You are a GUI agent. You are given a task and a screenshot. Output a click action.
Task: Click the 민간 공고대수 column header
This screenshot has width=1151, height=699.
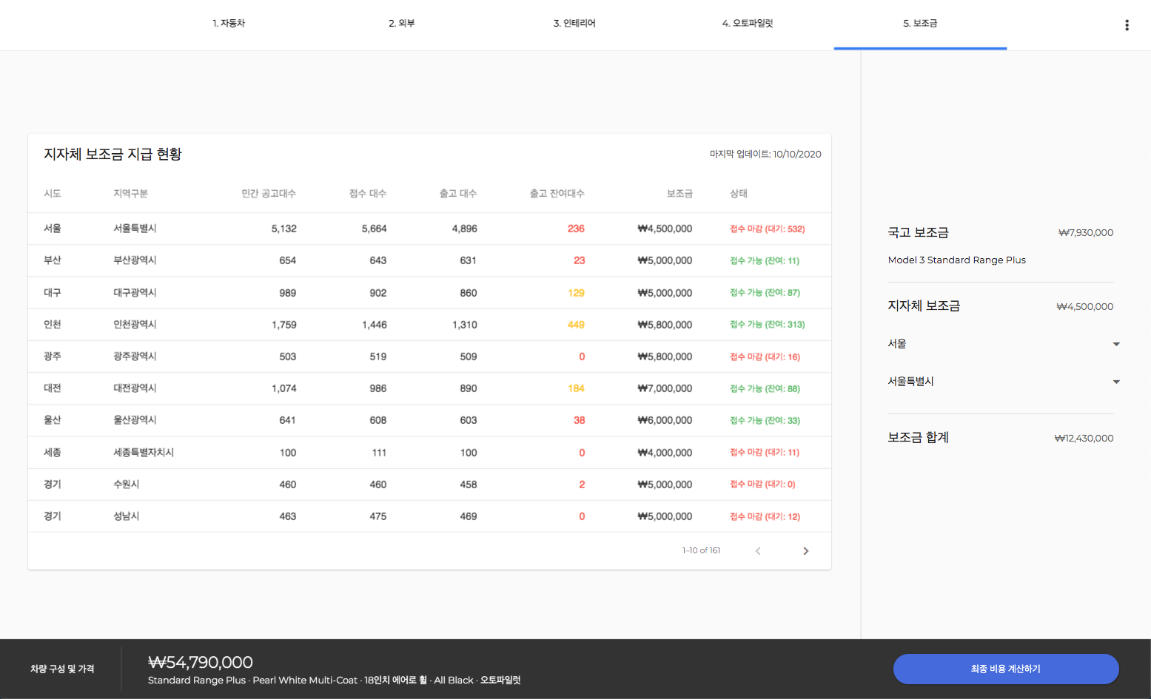coord(269,194)
